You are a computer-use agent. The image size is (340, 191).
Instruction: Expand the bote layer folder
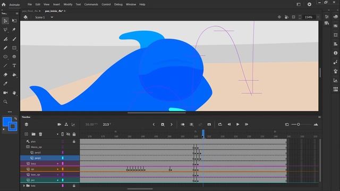point(24,186)
